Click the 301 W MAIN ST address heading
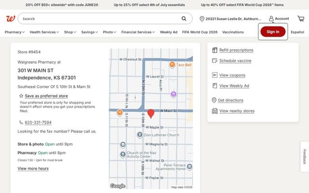 (35, 70)
